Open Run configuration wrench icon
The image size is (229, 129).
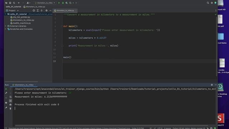(6, 93)
